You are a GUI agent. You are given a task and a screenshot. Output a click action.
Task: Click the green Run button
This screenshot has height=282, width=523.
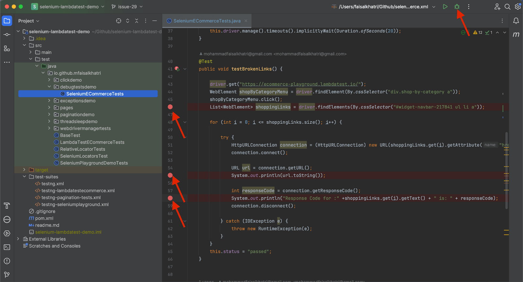coord(445,7)
